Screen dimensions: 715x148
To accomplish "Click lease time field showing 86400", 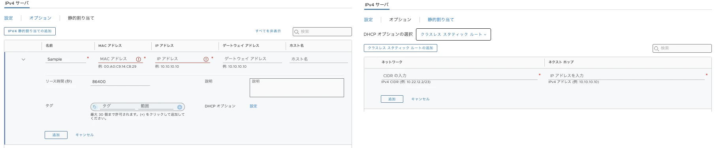I will point(120,81).
